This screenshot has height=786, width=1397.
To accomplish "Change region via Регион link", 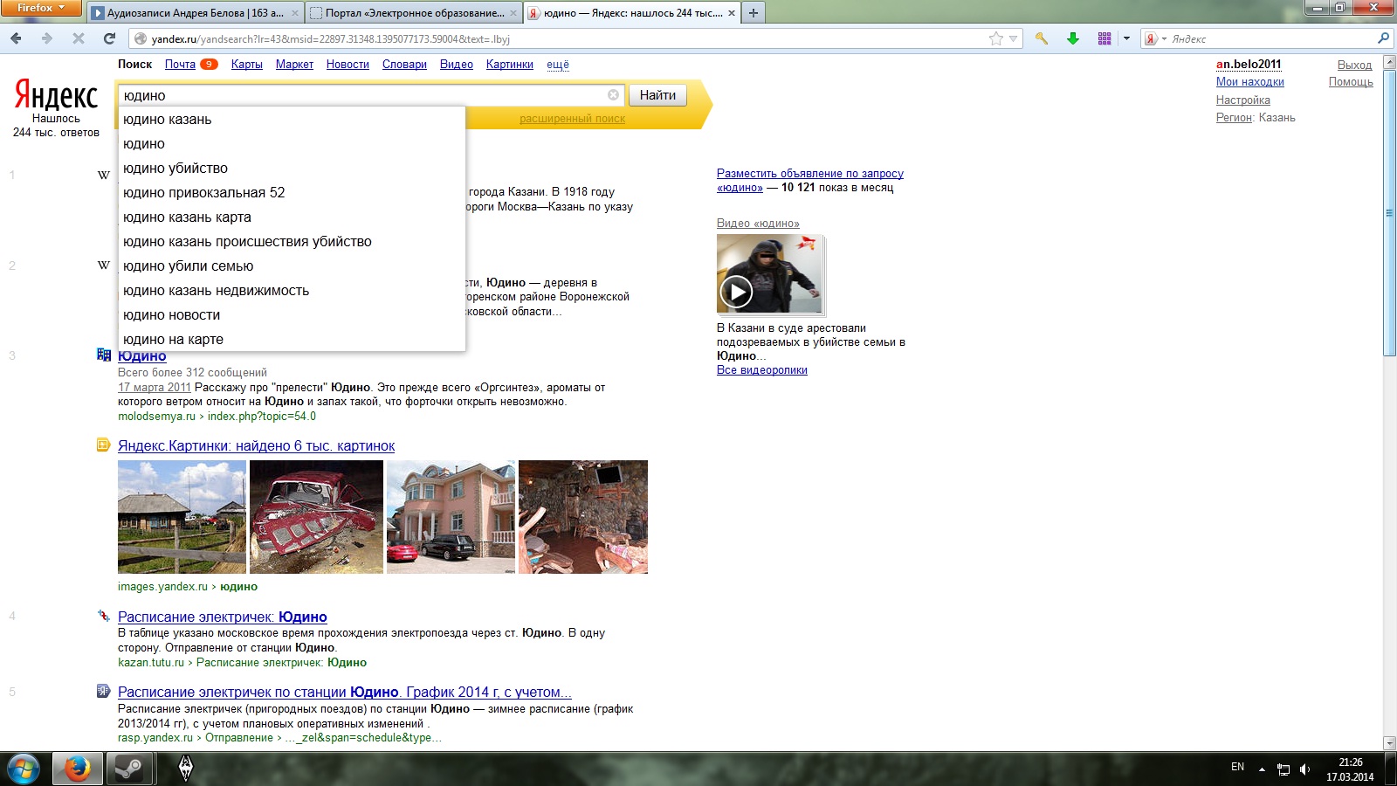I will pyautogui.click(x=1234, y=118).
